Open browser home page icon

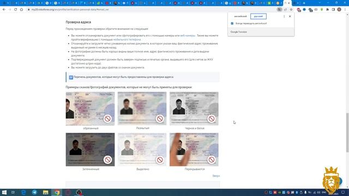tap(21, 10)
